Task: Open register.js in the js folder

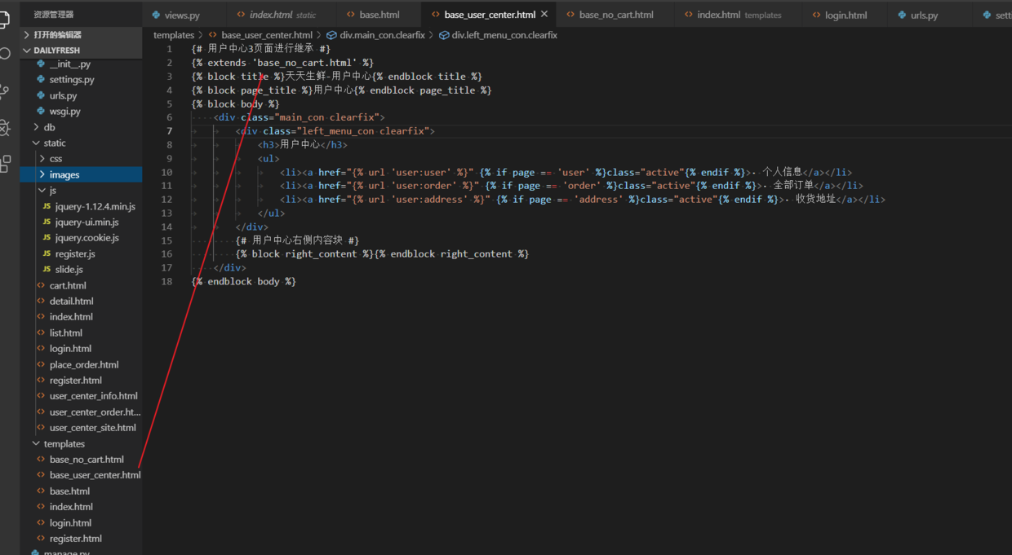Action: [x=74, y=253]
